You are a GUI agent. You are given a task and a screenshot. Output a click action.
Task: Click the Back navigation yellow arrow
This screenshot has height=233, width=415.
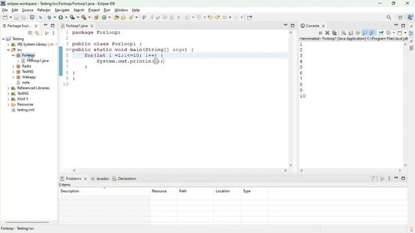point(224,17)
